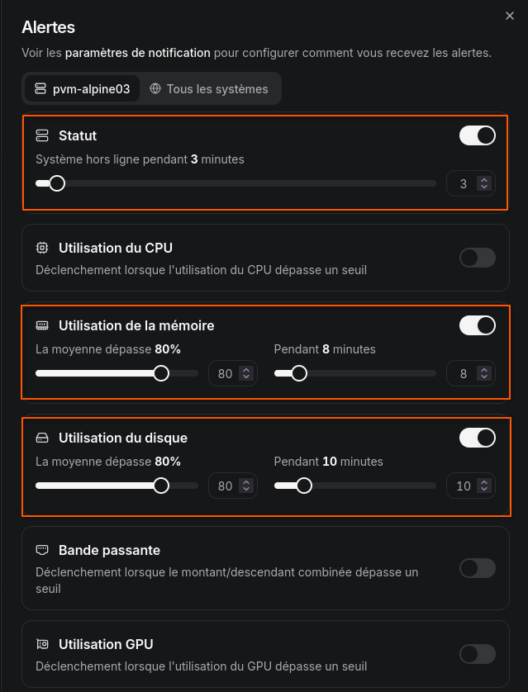
Task: Click the Statut server icon
Action: (42, 135)
